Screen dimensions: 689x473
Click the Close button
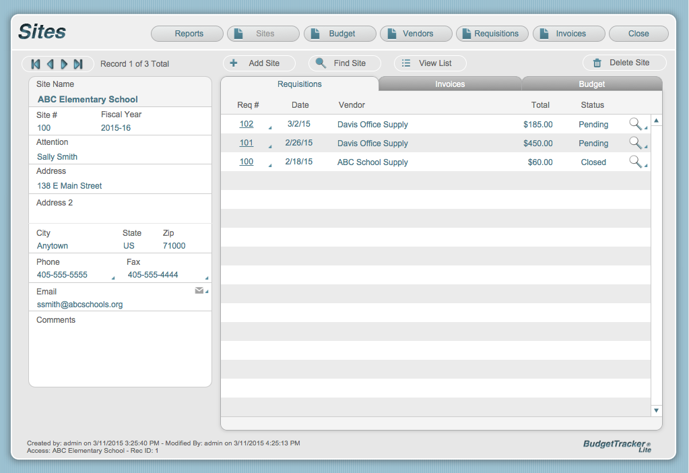click(639, 34)
